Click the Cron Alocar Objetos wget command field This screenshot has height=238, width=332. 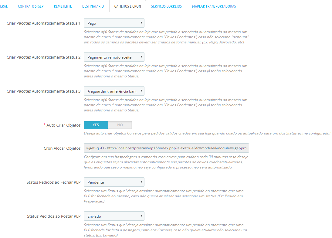click(x=166, y=148)
